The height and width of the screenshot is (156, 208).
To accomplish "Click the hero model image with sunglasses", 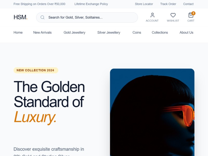I will [x=152, y=112].
